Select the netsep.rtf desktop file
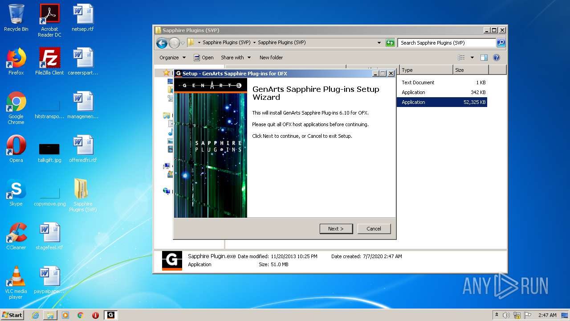This screenshot has height=321, width=570. pyautogui.click(x=83, y=18)
